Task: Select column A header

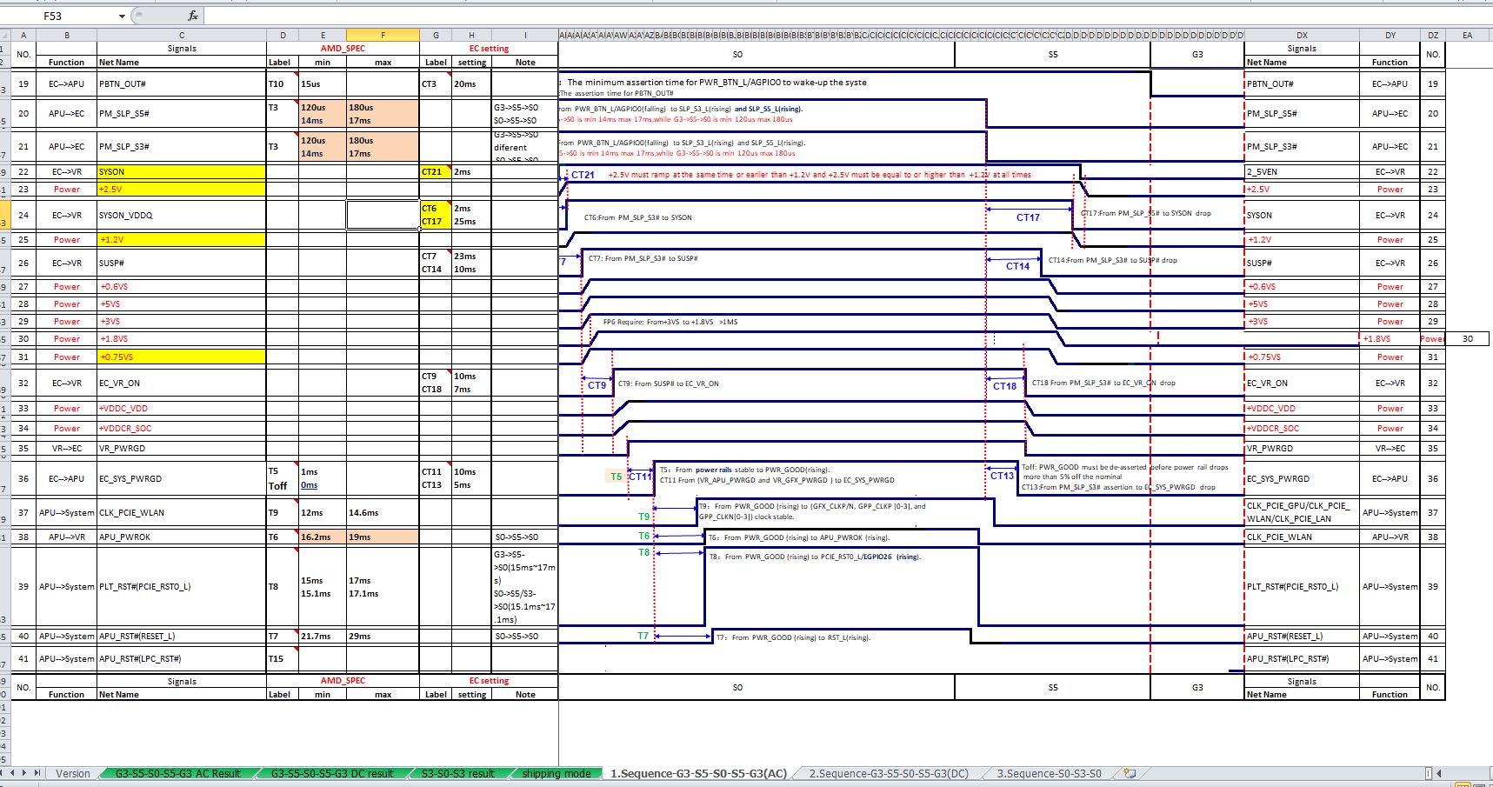Action: (23, 36)
